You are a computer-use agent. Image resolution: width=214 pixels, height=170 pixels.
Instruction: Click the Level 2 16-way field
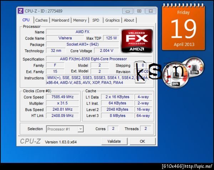(143, 109)
